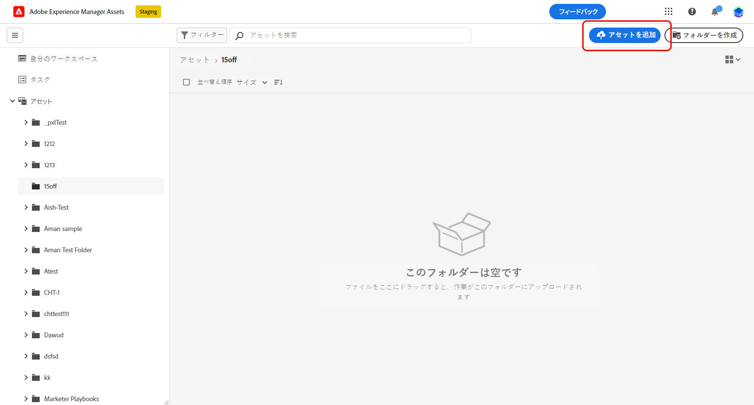Image resolution: width=754 pixels, height=405 pixels.
Task: Expand the dsfsd folder chevron
Action: [x=26, y=356]
